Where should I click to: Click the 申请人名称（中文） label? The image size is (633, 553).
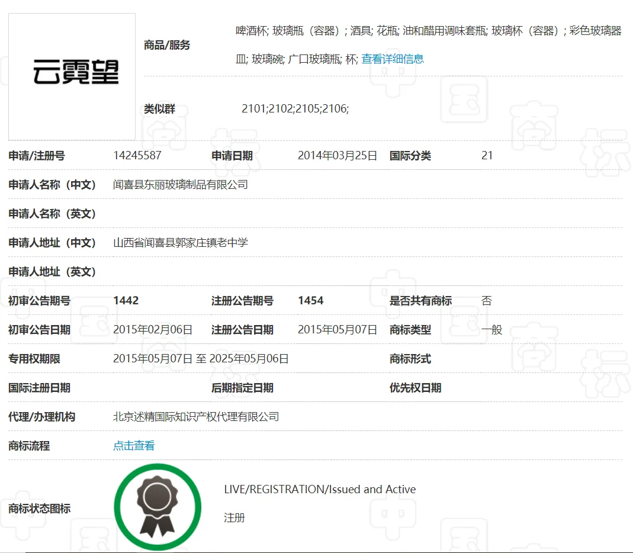coord(52,185)
